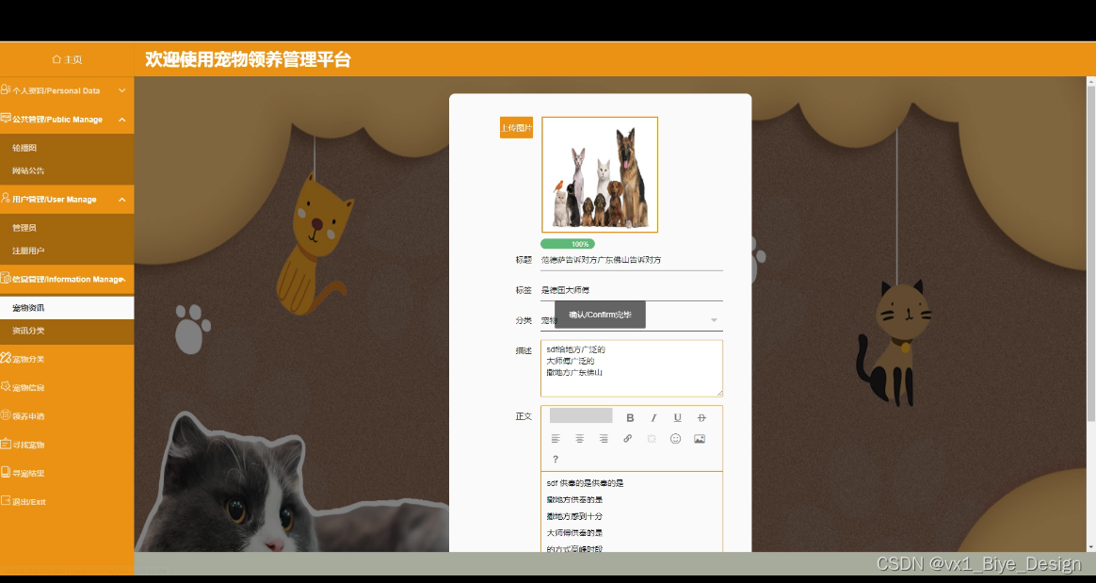Click the Personal Data user icon
Viewport: 1096px width, 583px height.
pyautogui.click(x=6, y=89)
